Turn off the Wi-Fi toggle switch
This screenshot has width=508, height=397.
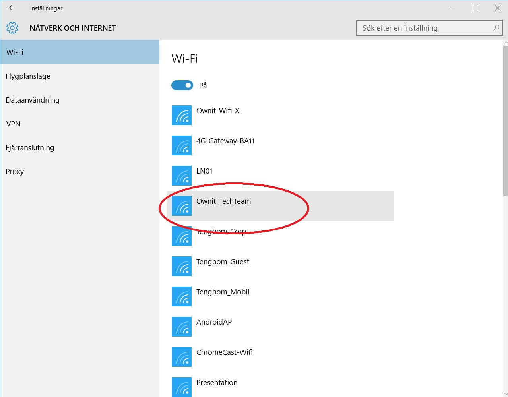coord(182,85)
